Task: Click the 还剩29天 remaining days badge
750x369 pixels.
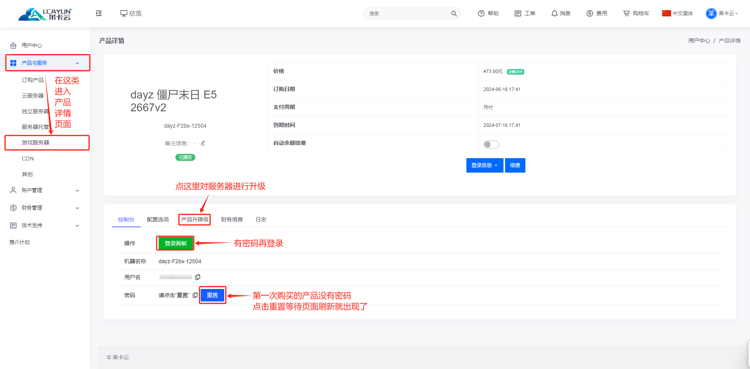Action: click(516, 72)
